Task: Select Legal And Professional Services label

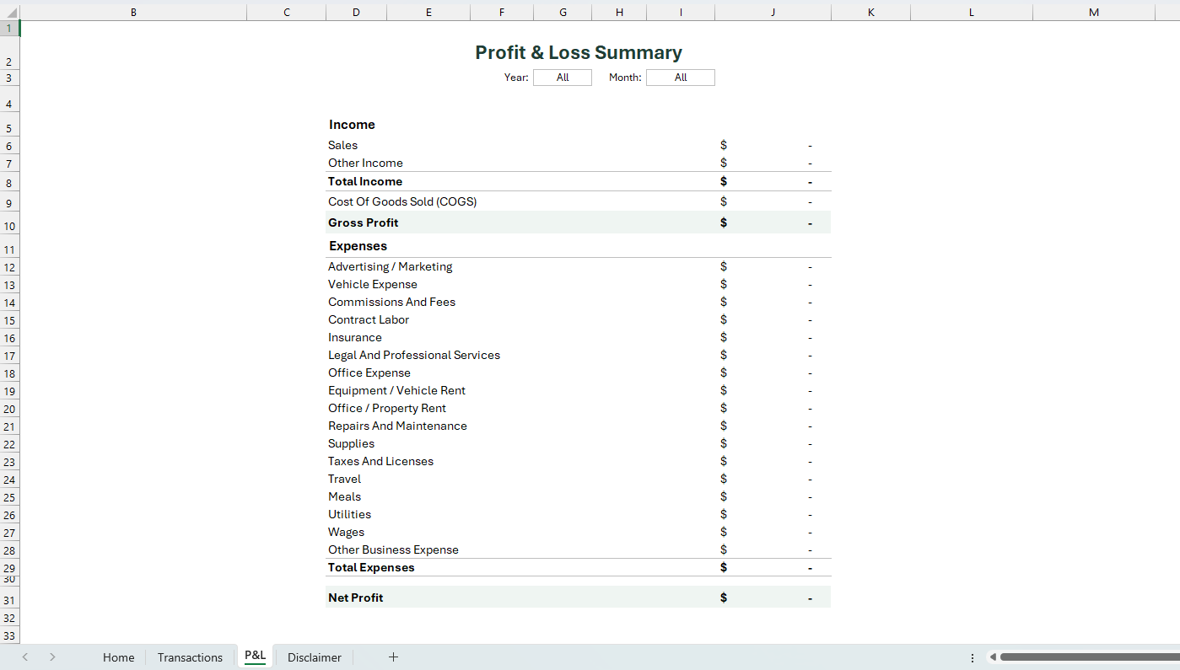Action: [x=414, y=355]
